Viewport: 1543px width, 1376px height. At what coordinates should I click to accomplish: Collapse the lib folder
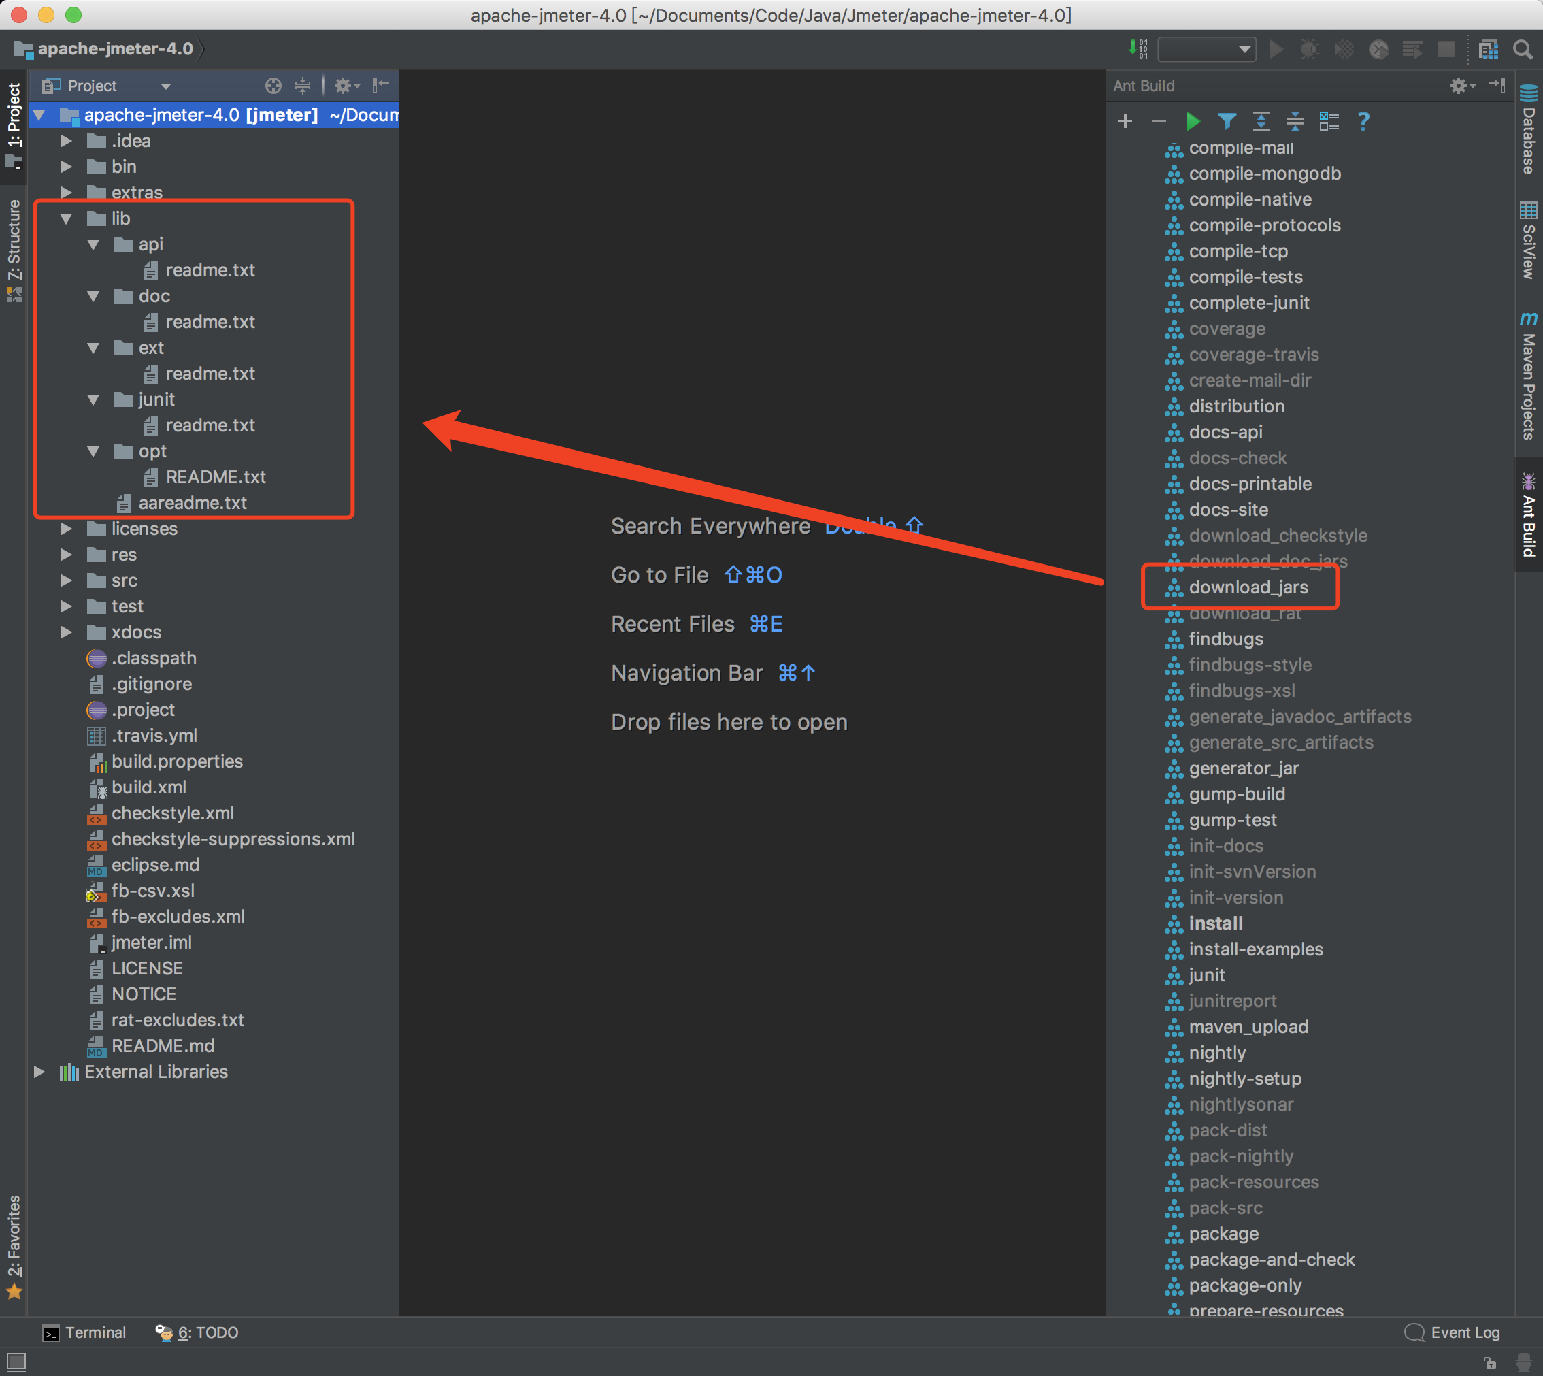pos(67,218)
